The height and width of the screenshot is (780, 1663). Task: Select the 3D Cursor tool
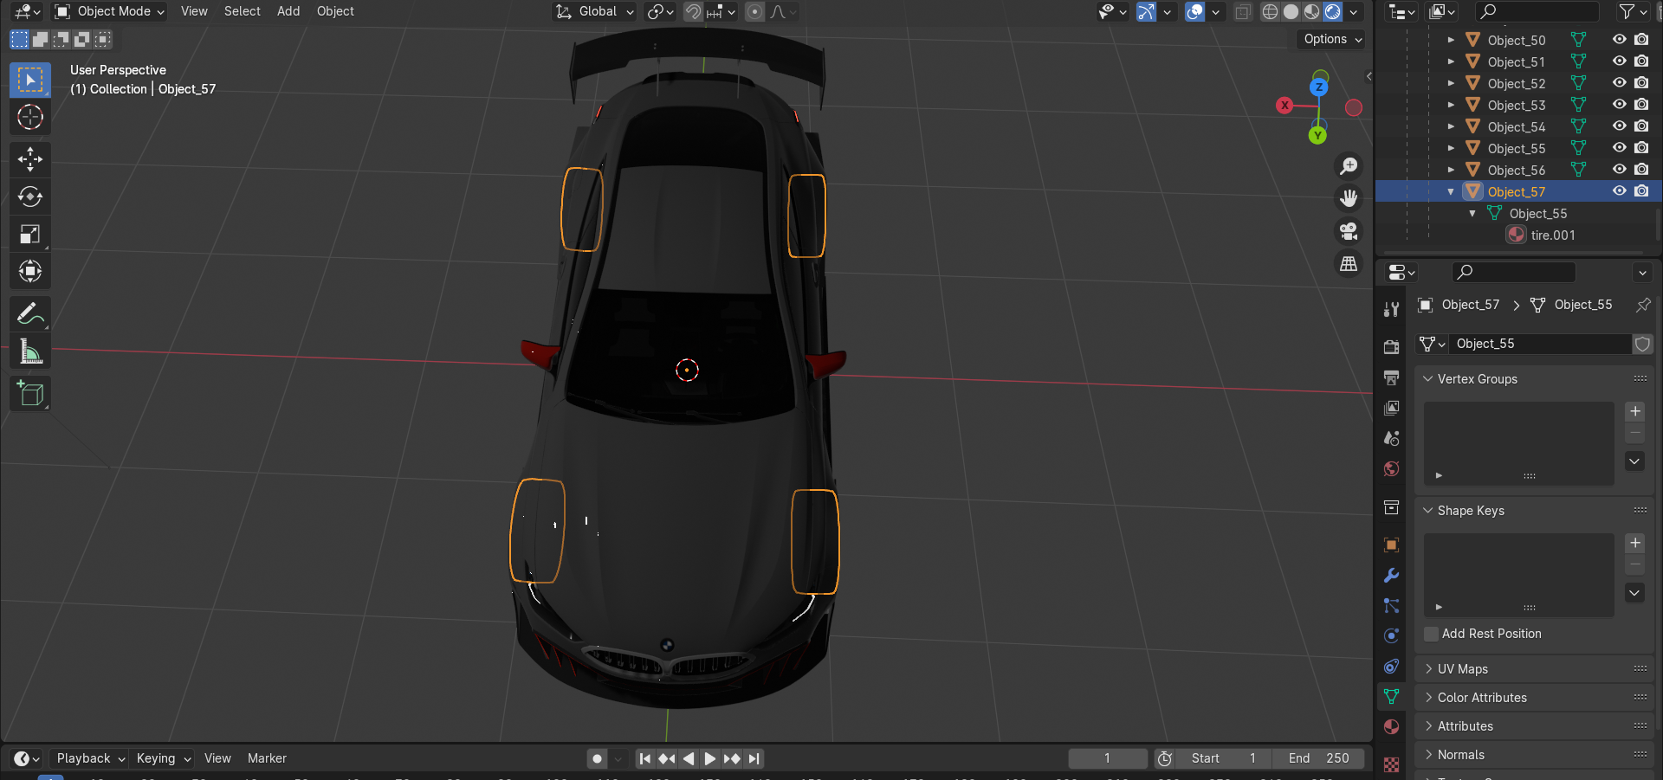[x=30, y=117]
